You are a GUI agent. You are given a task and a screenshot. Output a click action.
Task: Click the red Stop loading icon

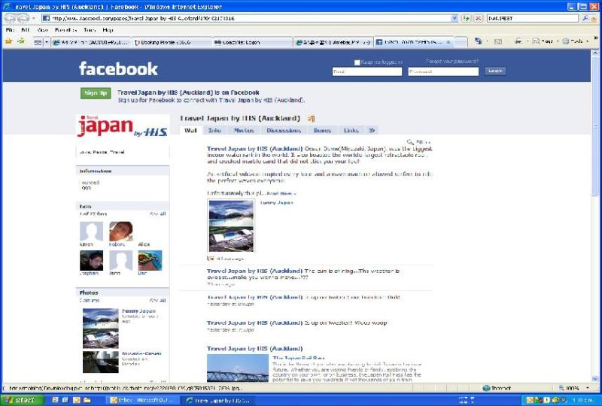[479, 18]
